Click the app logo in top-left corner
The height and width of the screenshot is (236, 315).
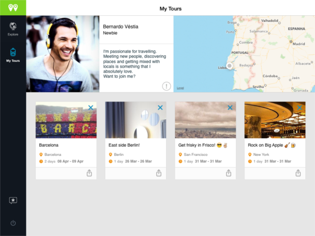point(13,8)
